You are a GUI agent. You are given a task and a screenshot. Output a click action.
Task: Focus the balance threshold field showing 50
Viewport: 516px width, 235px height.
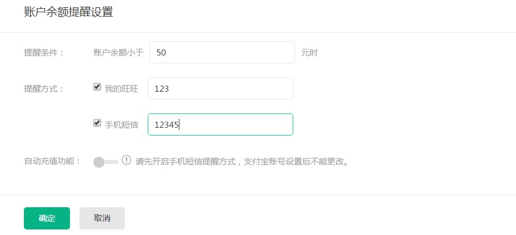[x=222, y=52]
